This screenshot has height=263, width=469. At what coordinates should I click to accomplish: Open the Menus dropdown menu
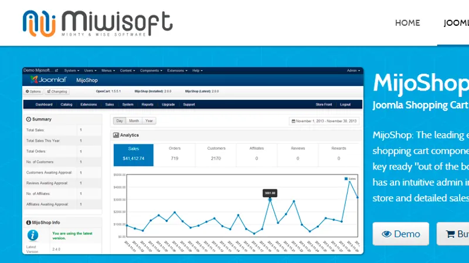[x=108, y=71]
